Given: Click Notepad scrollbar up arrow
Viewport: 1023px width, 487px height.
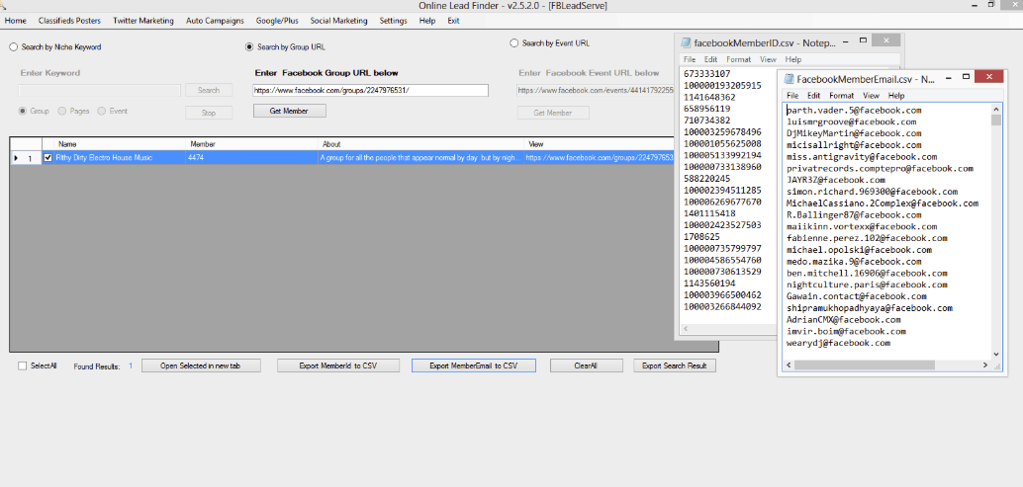Looking at the screenshot, I should pyautogui.click(x=996, y=108).
